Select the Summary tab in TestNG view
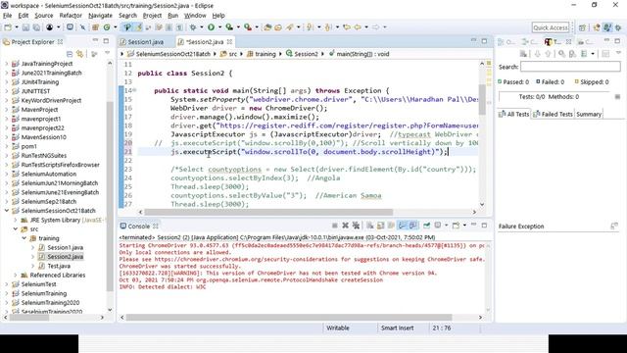This screenshot has height=353, width=627. tap(589, 114)
